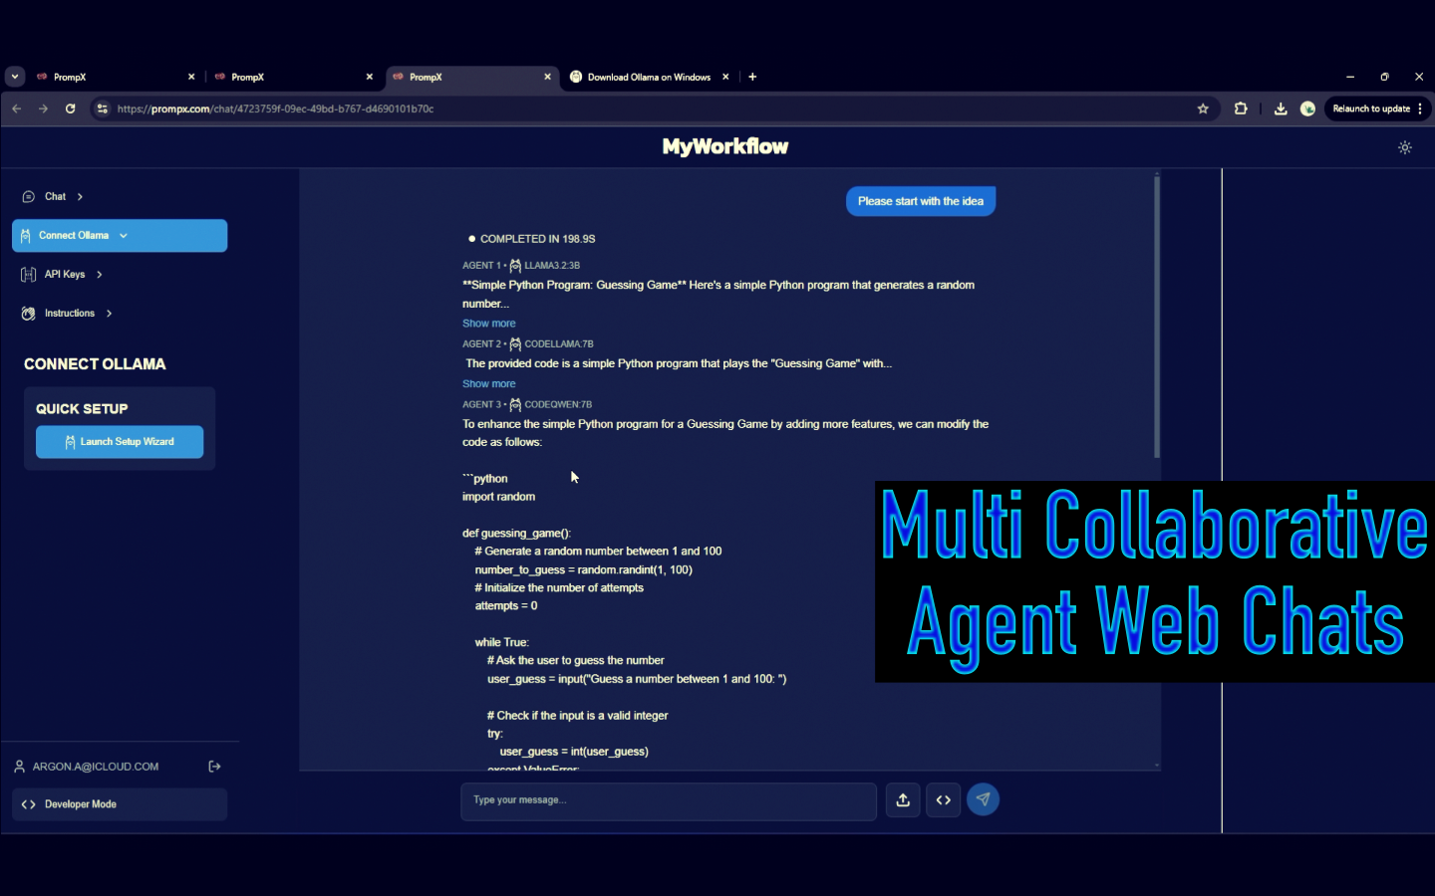Click the Relaunch to update button
The width and height of the screenshot is (1435, 896).
1371,110
